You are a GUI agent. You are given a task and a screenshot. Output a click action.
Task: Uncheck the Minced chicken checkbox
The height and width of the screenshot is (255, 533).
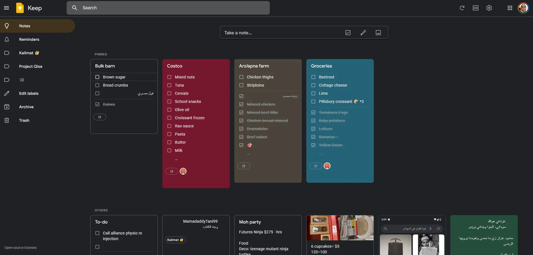click(x=241, y=104)
